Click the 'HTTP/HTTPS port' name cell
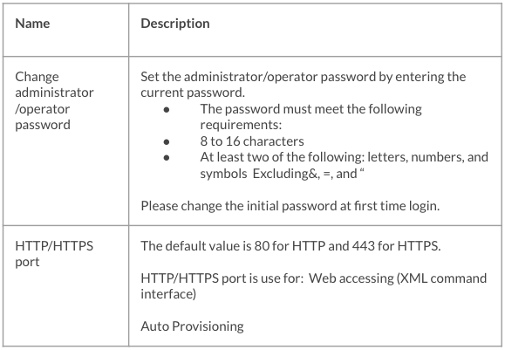The height and width of the screenshot is (350, 505). tap(65, 286)
